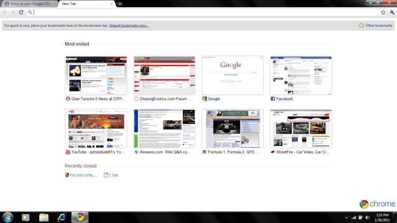Launch Internet Explorer from taskbar
Image resolution: width=397 pixels, height=223 pixels.
62,218
